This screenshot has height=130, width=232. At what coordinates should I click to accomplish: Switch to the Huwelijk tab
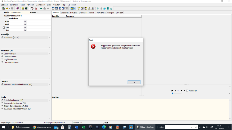click(x=74, y=13)
